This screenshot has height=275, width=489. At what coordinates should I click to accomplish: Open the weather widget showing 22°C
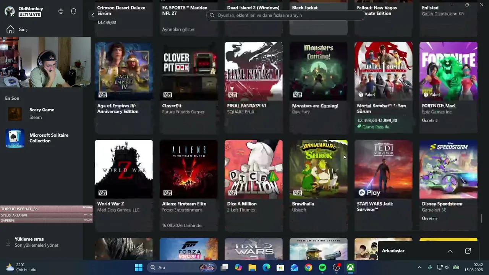(x=21, y=267)
